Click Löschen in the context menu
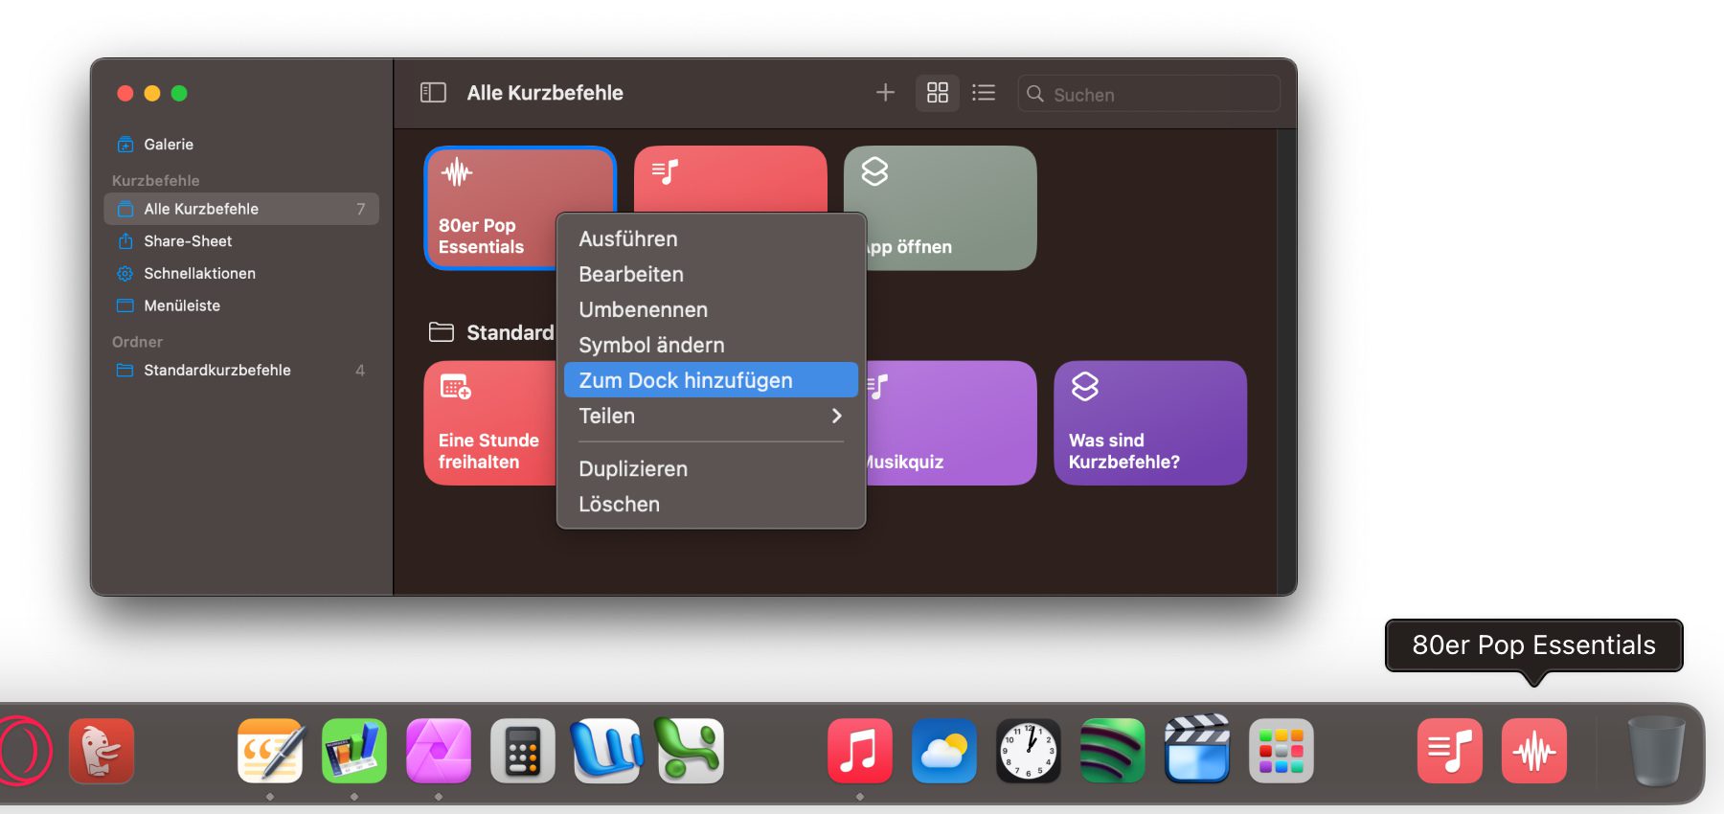 tap(620, 505)
